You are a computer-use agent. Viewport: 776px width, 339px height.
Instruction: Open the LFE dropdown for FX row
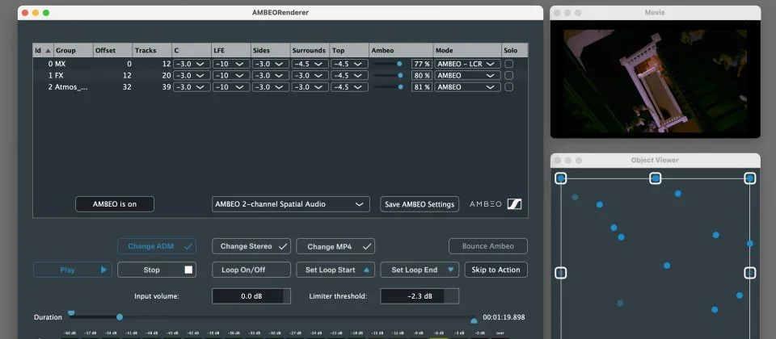pos(230,75)
